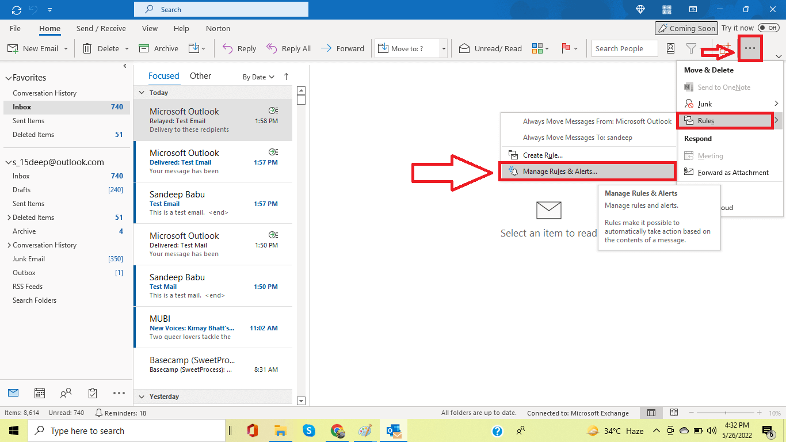Expand the Deleted Items folder
786x442 pixels.
(9, 217)
